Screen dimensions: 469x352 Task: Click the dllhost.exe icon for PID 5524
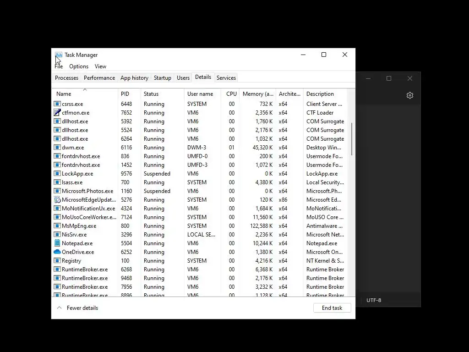tap(57, 130)
